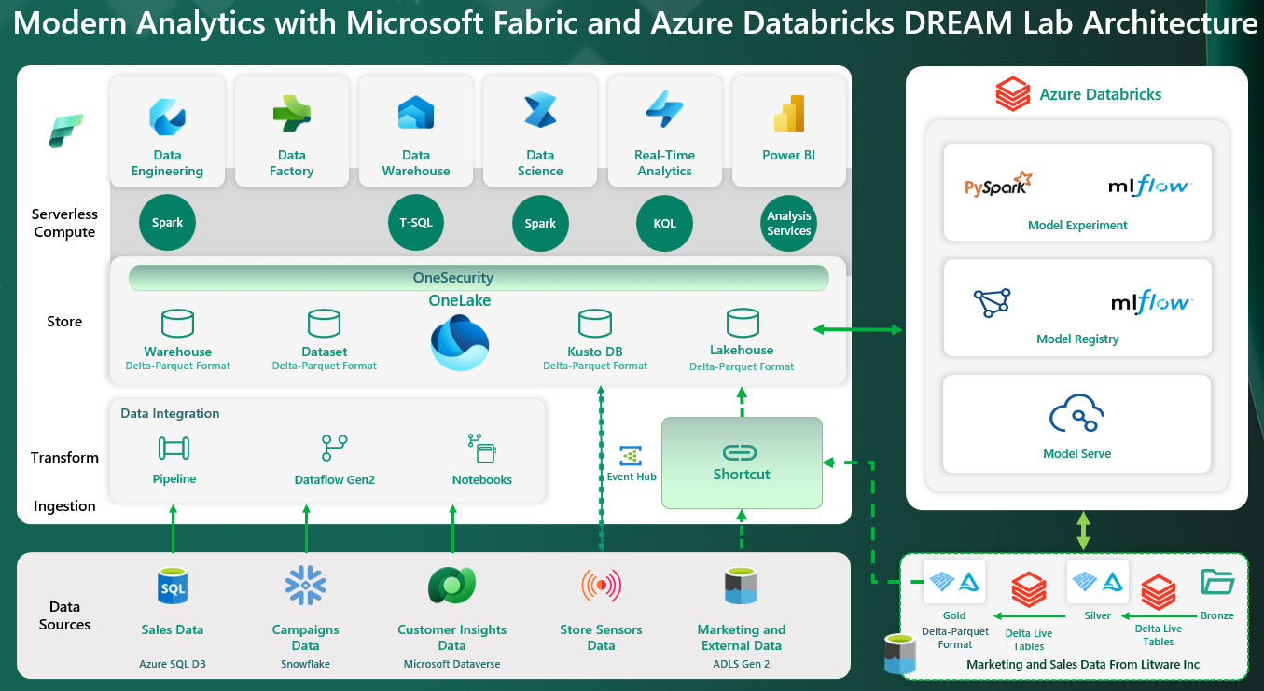The height and width of the screenshot is (691, 1264).
Task: Click the Azure Databricks logo icon
Action: coord(1013,94)
